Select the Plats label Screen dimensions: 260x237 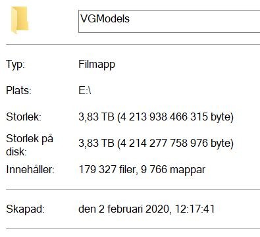18,90
